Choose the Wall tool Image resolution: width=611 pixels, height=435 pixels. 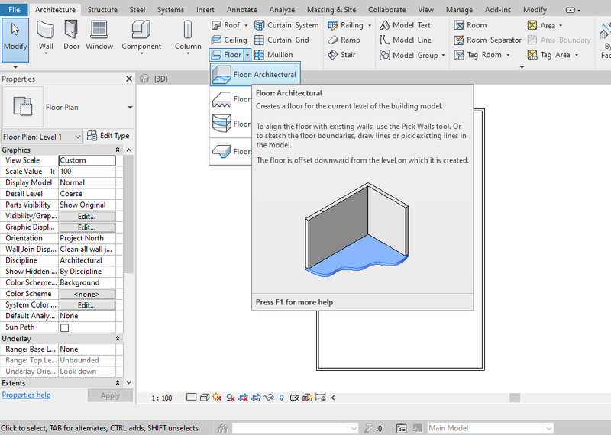click(x=46, y=37)
